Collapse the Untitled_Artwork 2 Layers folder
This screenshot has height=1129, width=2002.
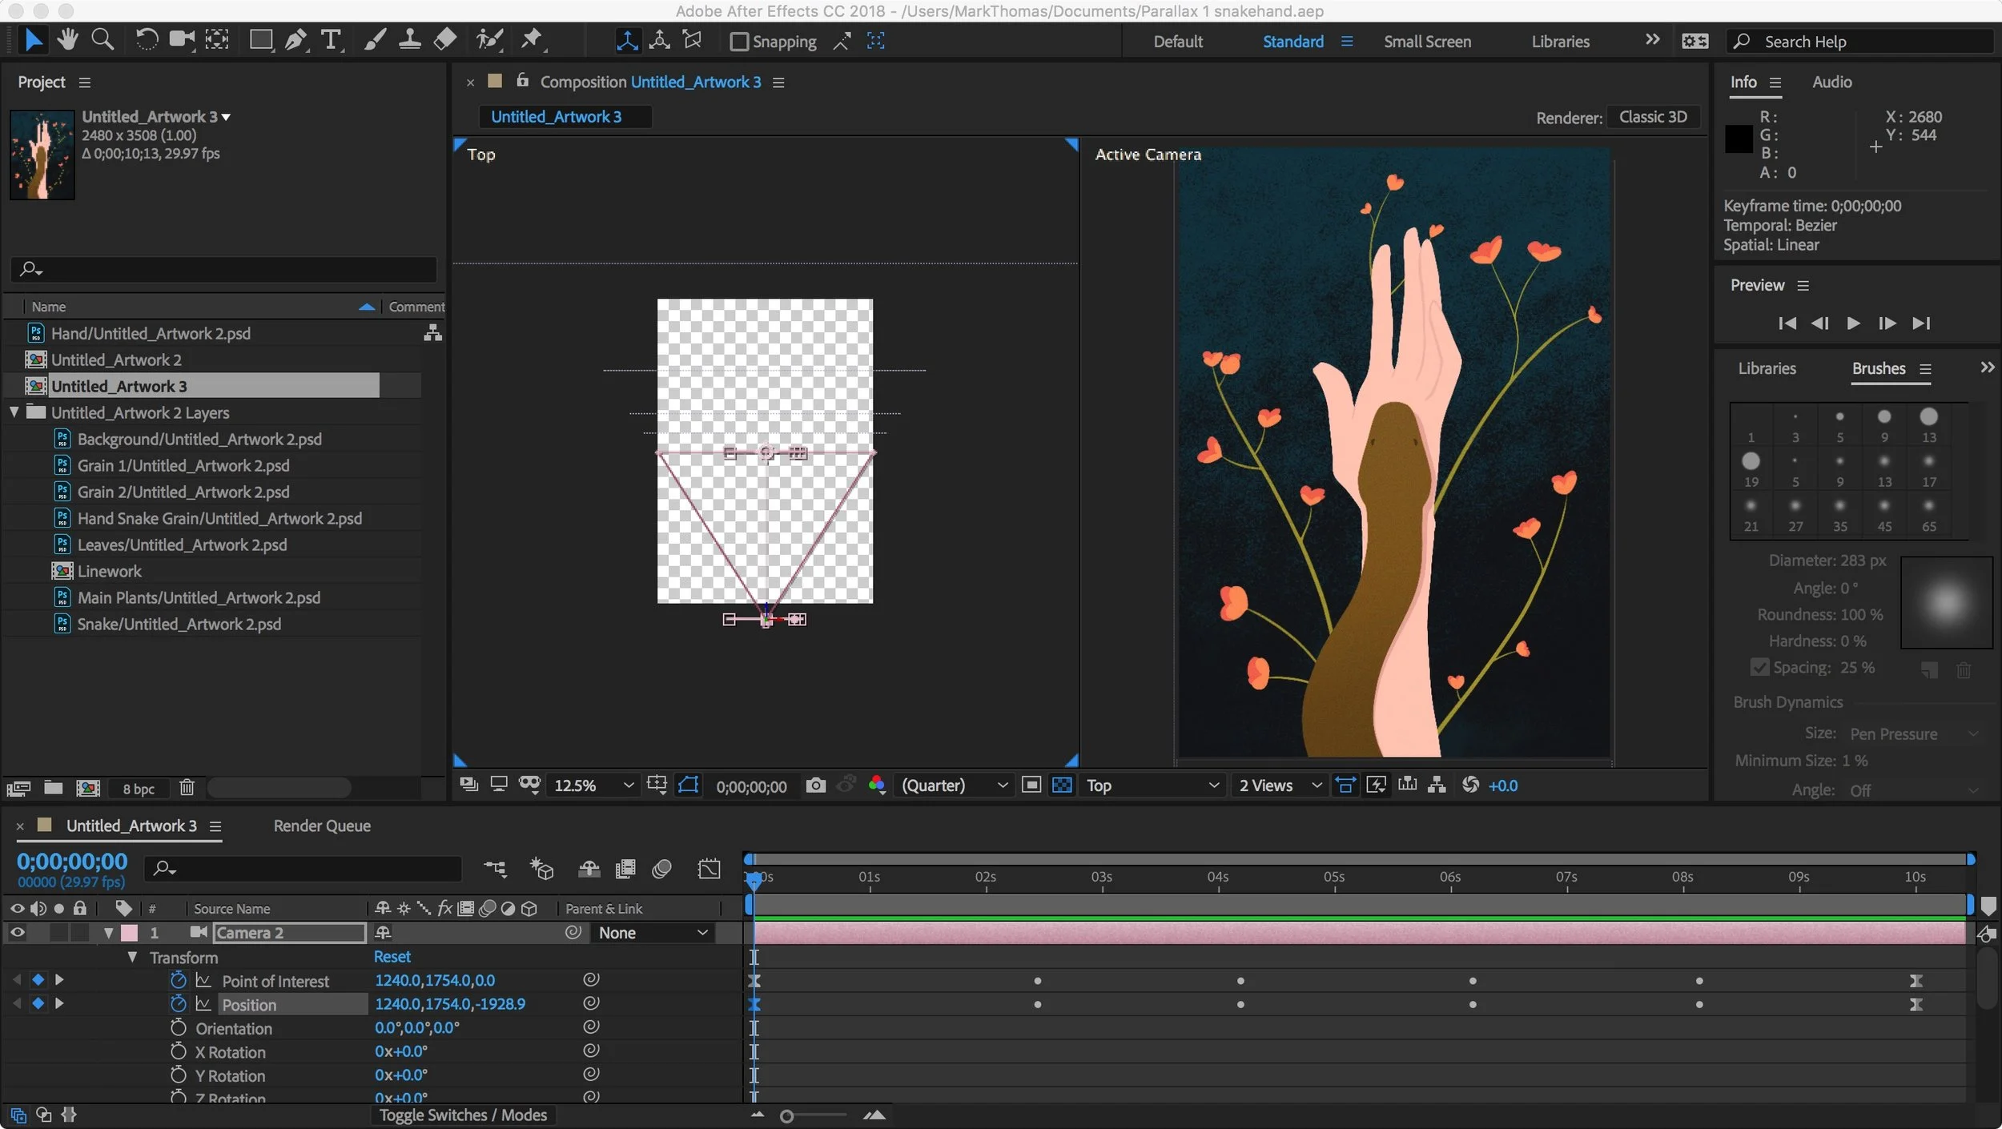pyautogui.click(x=14, y=412)
